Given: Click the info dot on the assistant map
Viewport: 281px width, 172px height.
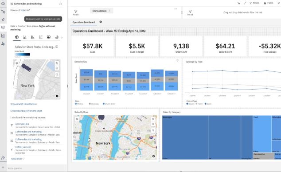Looking at the screenshot, I should coord(57,96).
